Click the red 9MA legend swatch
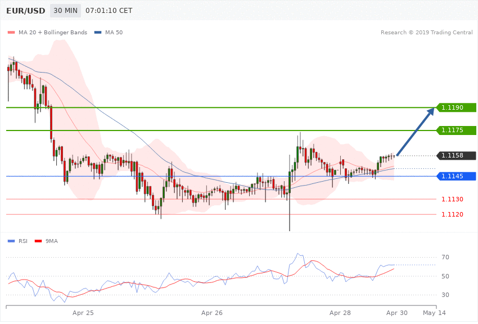Viewport: 478px width, 324px height. (x=38, y=241)
